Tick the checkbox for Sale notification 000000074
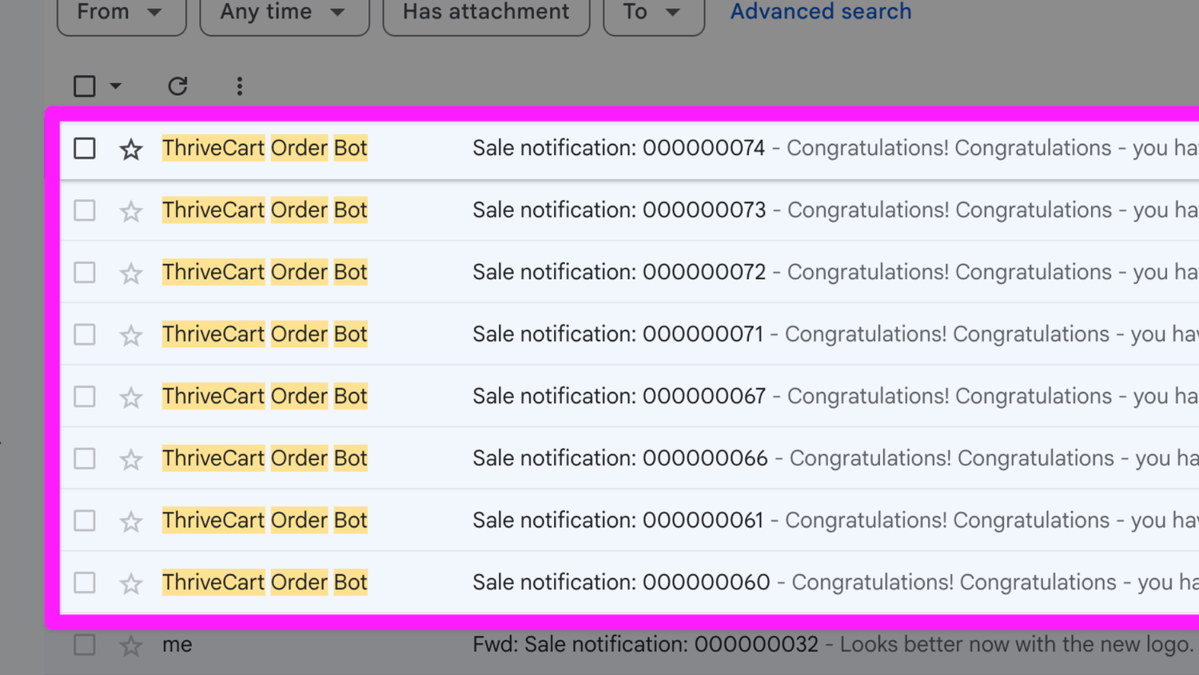Image resolution: width=1199 pixels, height=675 pixels. 85,149
